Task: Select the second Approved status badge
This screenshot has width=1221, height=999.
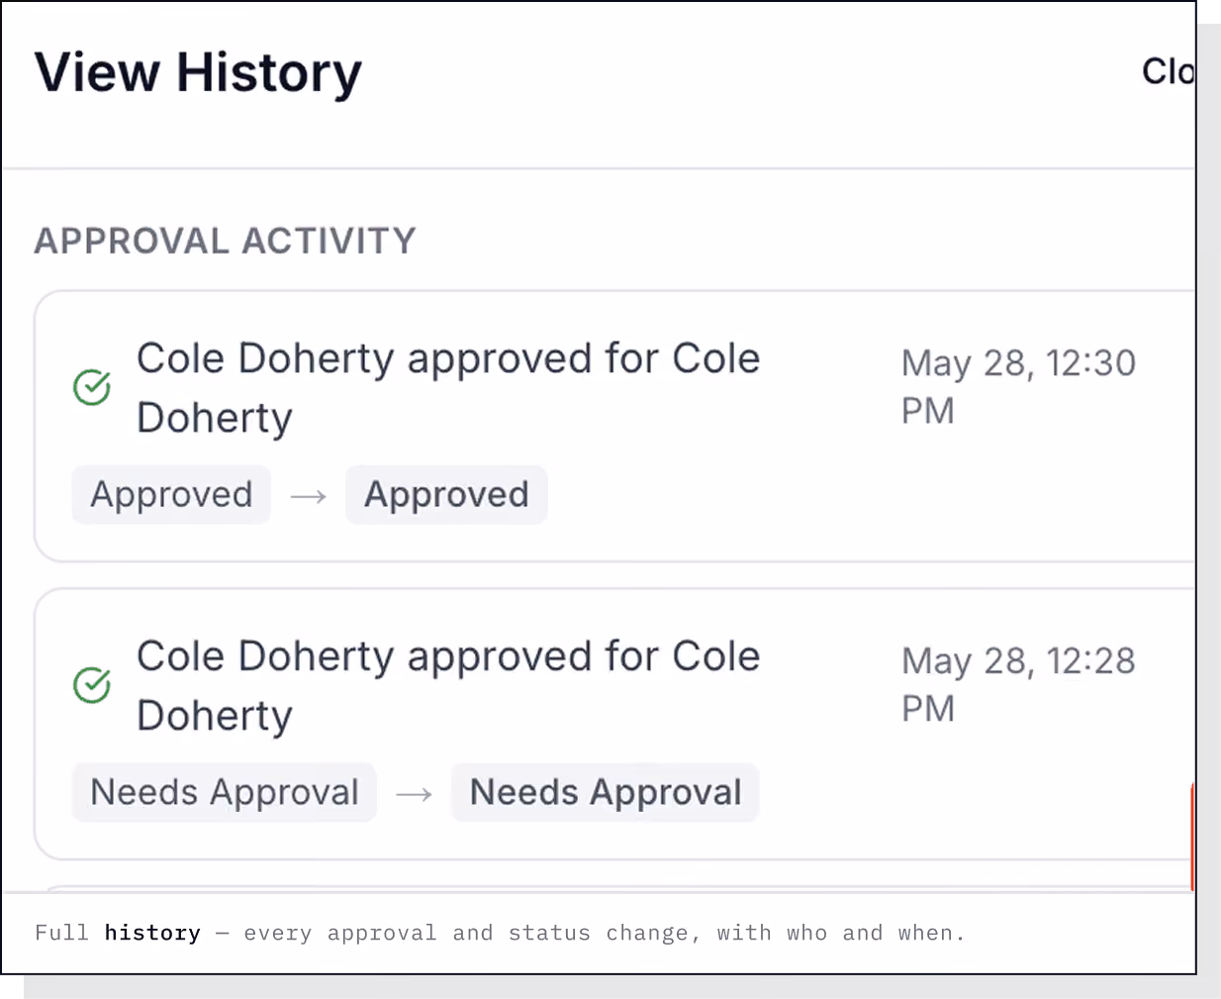Action: [446, 494]
